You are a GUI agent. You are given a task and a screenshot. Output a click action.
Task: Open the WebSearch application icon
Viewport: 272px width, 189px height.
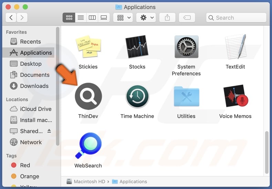click(88, 146)
